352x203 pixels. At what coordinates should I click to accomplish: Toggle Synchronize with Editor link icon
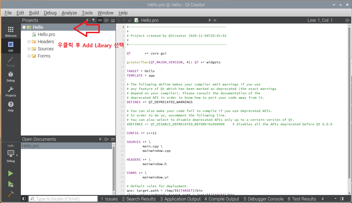pyautogui.click(x=100, y=20)
